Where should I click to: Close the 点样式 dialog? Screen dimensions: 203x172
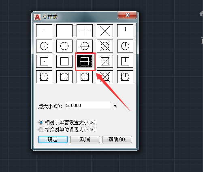(127, 15)
